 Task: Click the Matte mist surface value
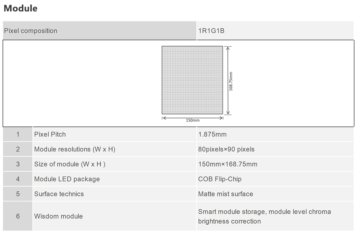(x=226, y=194)
